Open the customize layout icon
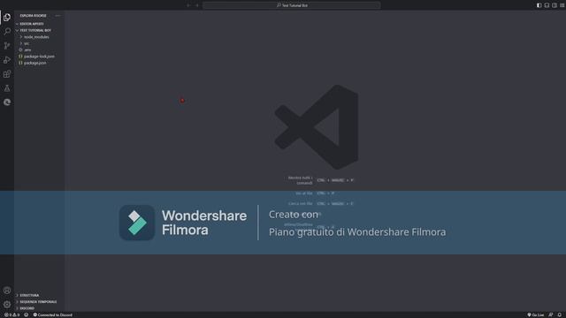The width and height of the screenshot is (566, 318). tap(562, 5)
